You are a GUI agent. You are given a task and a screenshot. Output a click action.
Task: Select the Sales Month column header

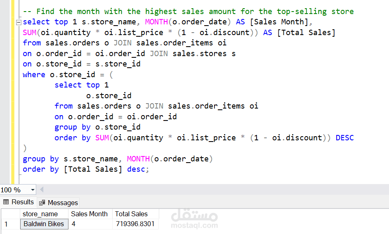point(90,214)
